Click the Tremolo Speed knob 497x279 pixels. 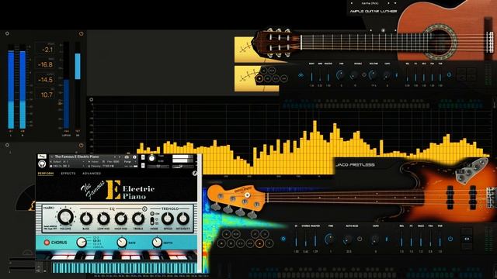[x=168, y=219]
